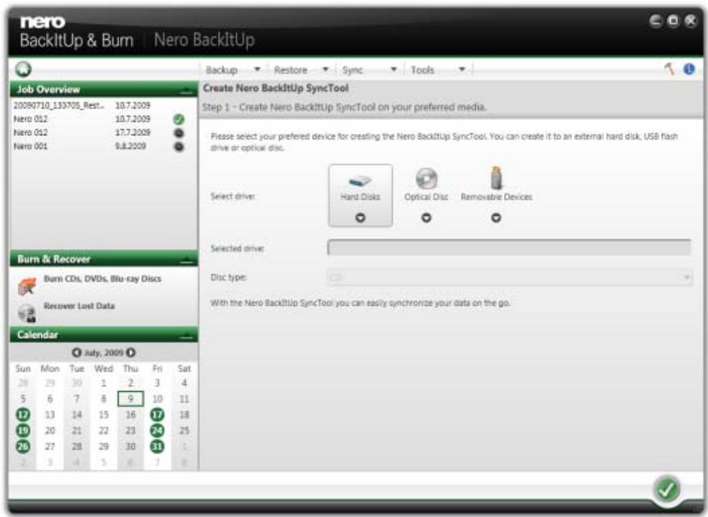Screen dimensions: 708x517
Task: Select July 30 in the calendar
Action: [x=131, y=446]
